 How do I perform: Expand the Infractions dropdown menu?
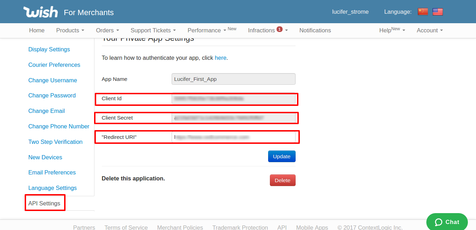pos(268,31)
